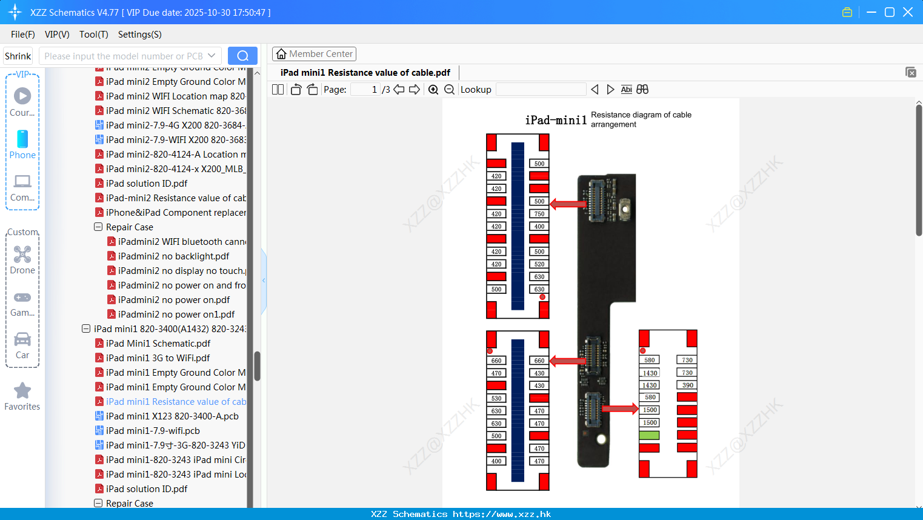Open iPad mini2-820-4124-A Location file
This screenshot has height=520, width=923.
[170, 155]
